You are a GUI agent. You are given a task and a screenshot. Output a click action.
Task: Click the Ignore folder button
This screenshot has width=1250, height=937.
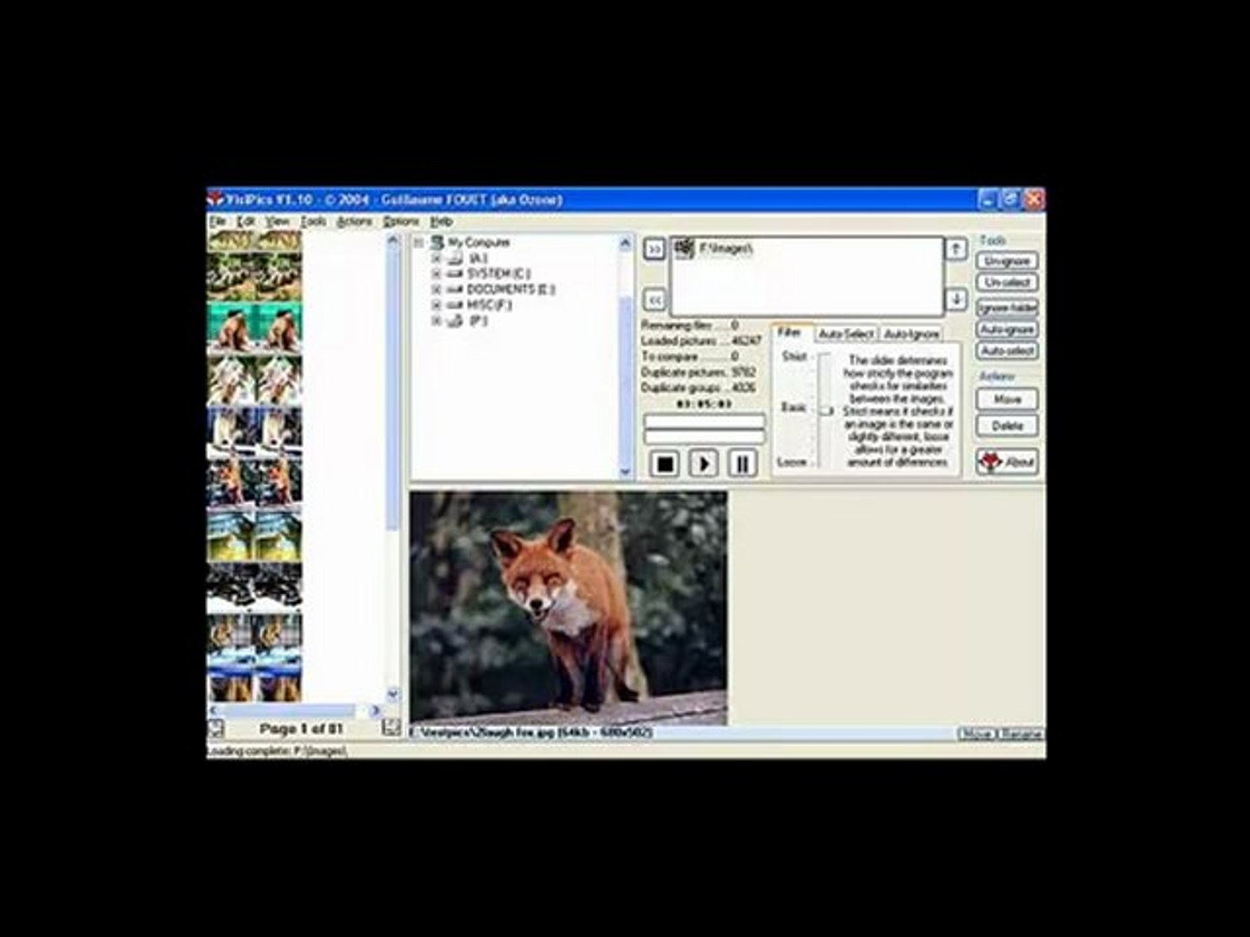coord(1007,307)
